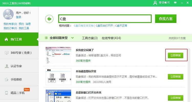Click the results list vertical scrollbar
The image size is (192, 102).
coord(189,75)
